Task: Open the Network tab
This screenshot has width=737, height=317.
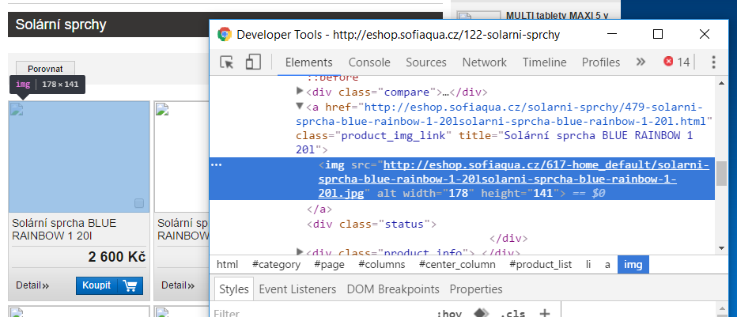Action: (x=485, y=62)
